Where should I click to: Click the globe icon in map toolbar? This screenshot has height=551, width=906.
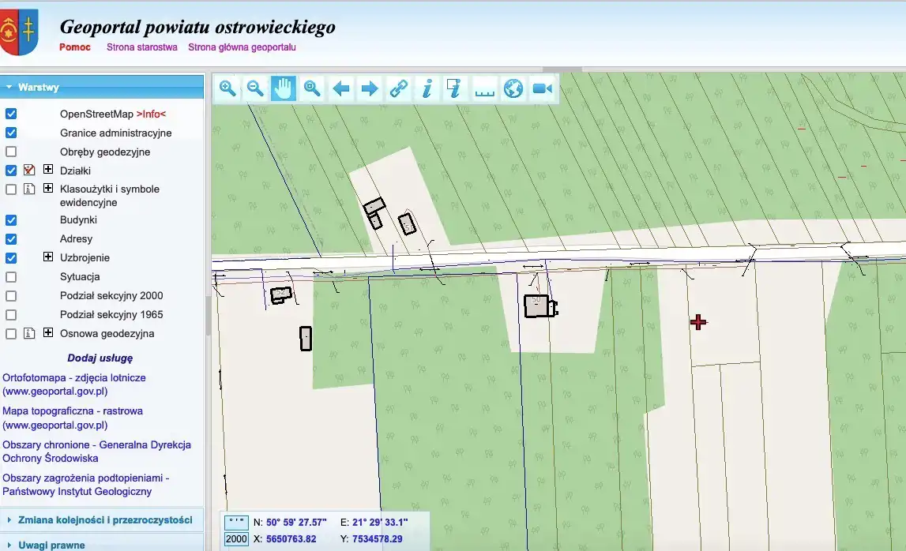pyautogui.click(x=513, y=88)
